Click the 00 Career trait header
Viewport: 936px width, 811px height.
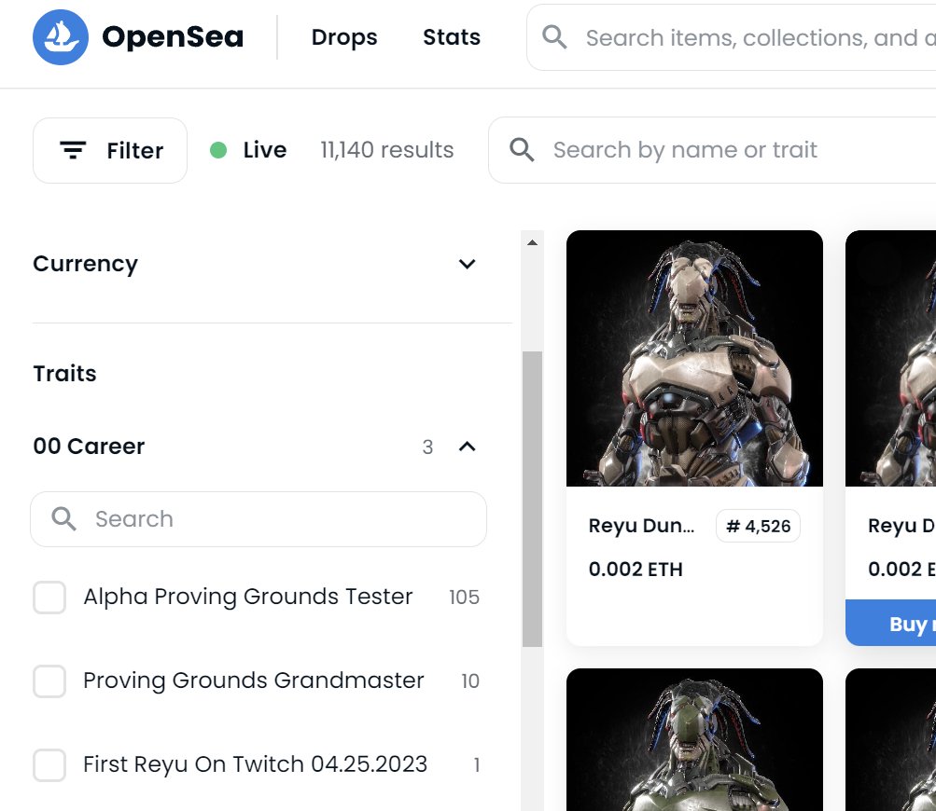pos(89,446)
